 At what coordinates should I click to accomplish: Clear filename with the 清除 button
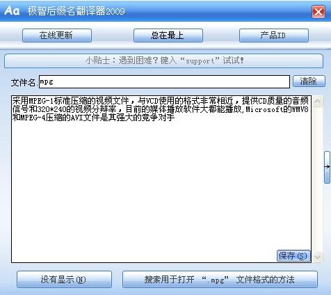click(309, 81)
